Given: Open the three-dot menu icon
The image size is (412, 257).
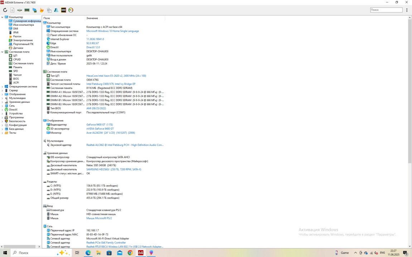Looking at the screenshot, I should click(x=407, y=10).
